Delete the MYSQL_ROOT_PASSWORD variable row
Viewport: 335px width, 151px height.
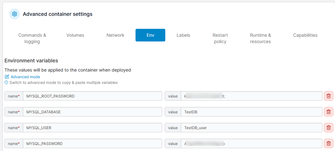coord(328,96)
